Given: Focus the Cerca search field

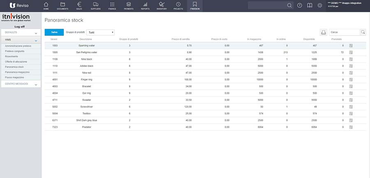Looking at the screenshot, I should tap(344, 32).
